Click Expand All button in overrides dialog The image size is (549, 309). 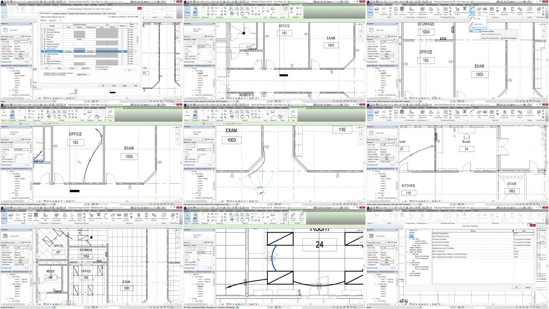tap(85, 68)
